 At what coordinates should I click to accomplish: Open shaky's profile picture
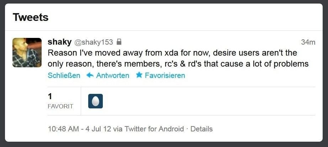coord(27,52)
